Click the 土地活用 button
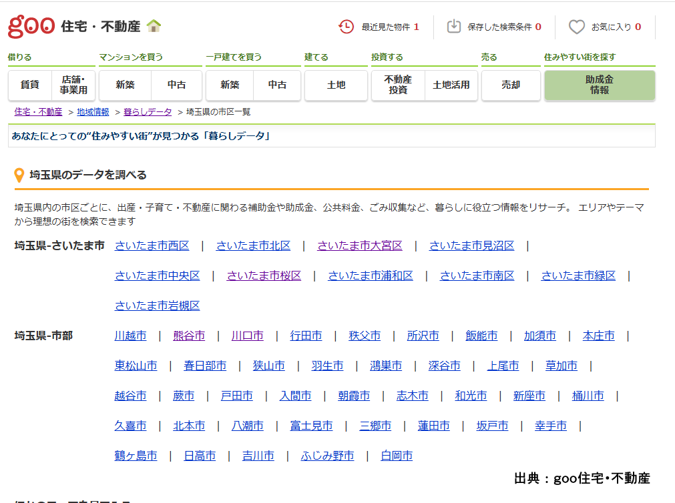Viewport: 675px width, 503px height. (451, 85)
